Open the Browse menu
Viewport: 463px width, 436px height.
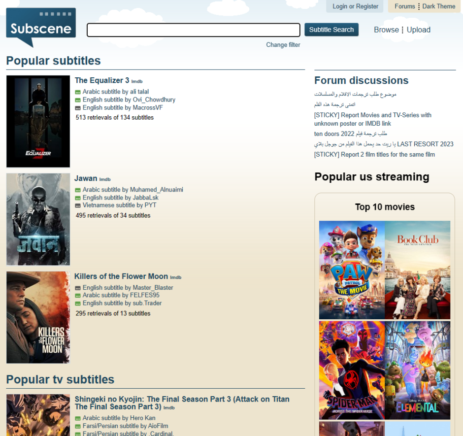pos(386,30)
